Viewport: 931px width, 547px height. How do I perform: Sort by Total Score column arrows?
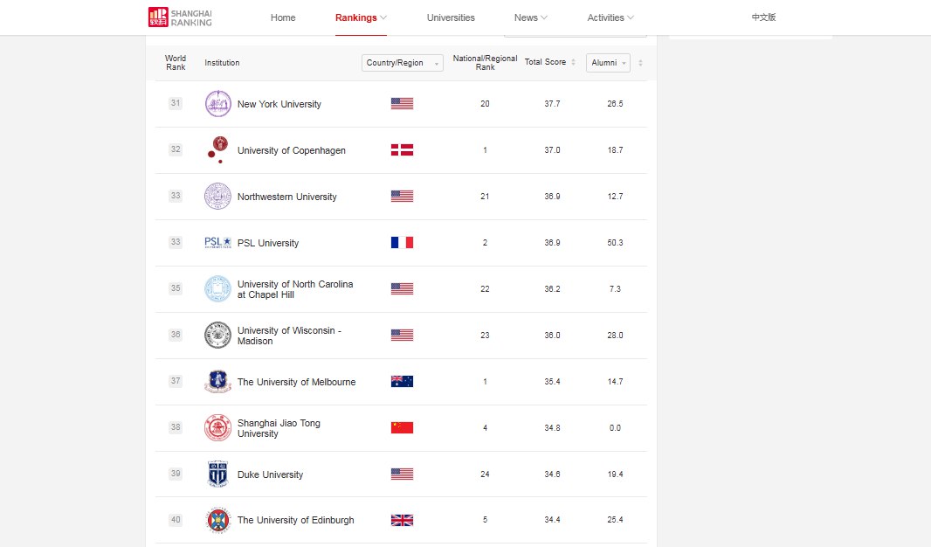coord(573,62)
